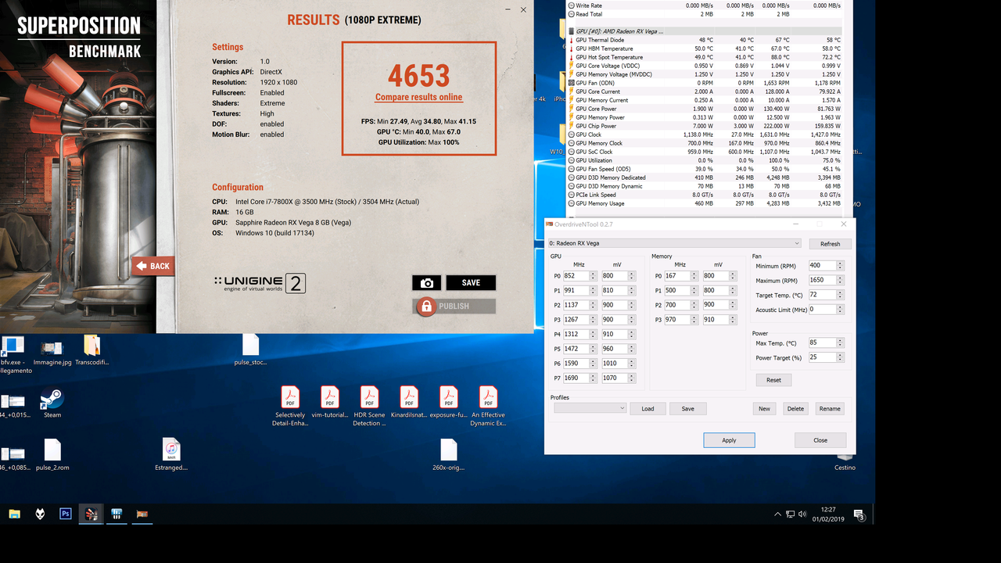The height and width of the screenshot is (563, 1001).
Task: Click Refresh in OverdriveNTool
Action: [x=830, y=244]
